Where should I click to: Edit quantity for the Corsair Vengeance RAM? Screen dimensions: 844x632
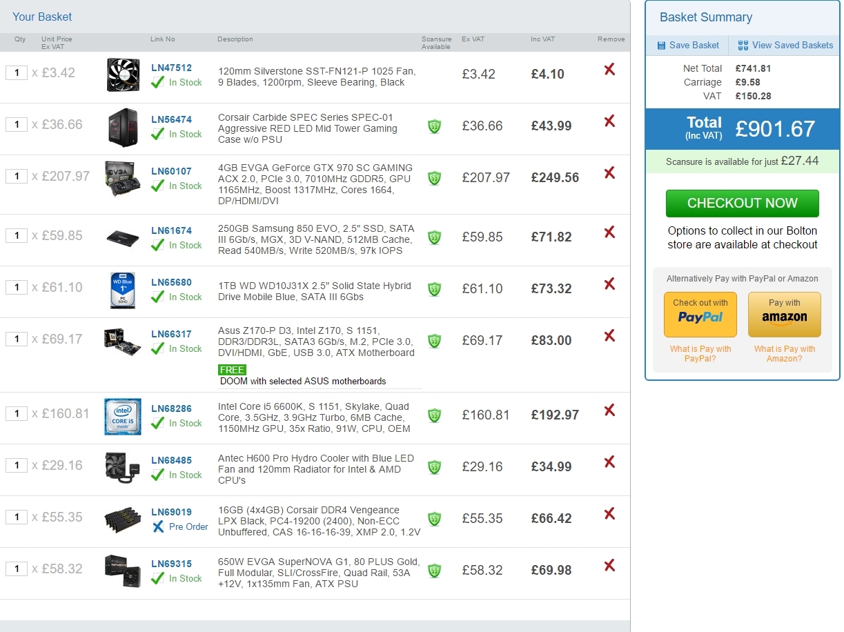click(17, 517)
